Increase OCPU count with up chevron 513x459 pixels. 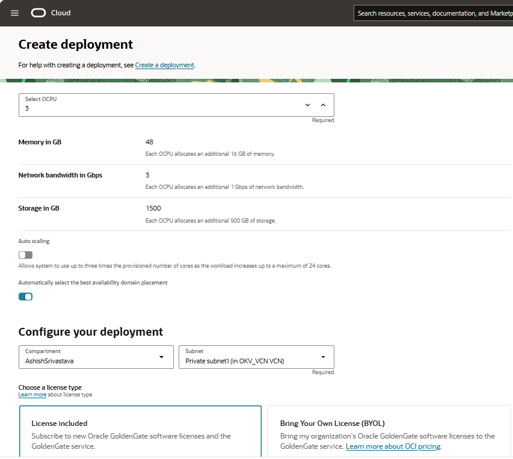(323, 105)
